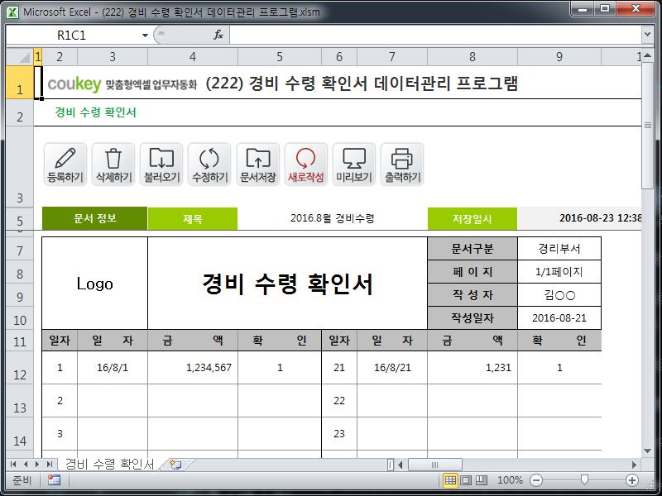The height and width of the screenshot is (496, 662).
Task: Click the 2016-08-23 saved timestamp cell
Action: click(x=579, y=218)
